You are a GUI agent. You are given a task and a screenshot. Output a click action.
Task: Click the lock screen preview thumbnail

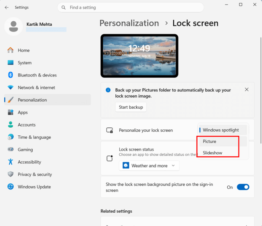coord(139,56)
